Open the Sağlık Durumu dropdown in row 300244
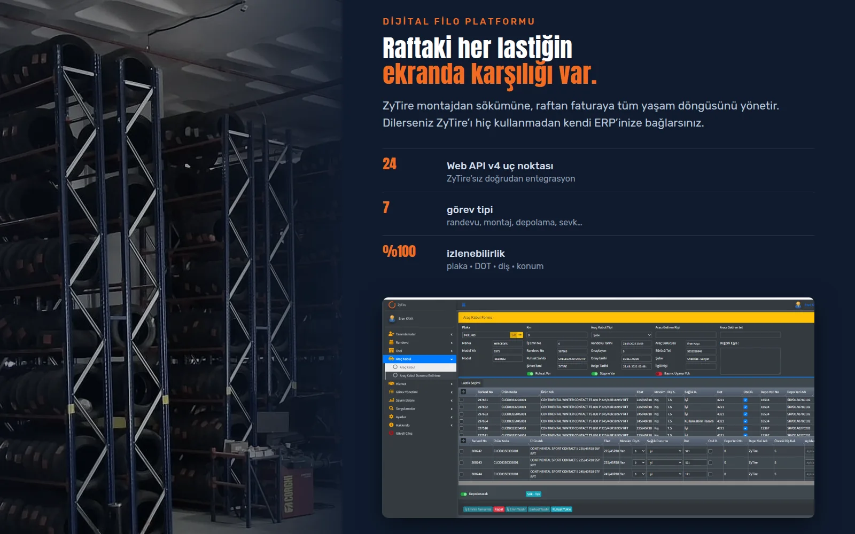The height and width of the screenshot is (534, 855). 665,474
